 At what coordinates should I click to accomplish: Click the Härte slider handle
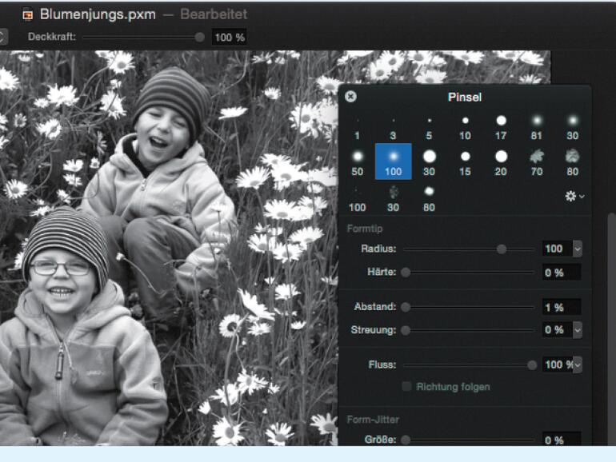tap(406, 272)
